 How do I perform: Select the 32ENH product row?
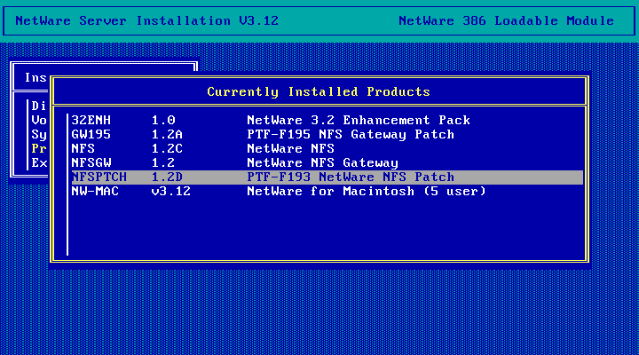[x=327, y=120]
